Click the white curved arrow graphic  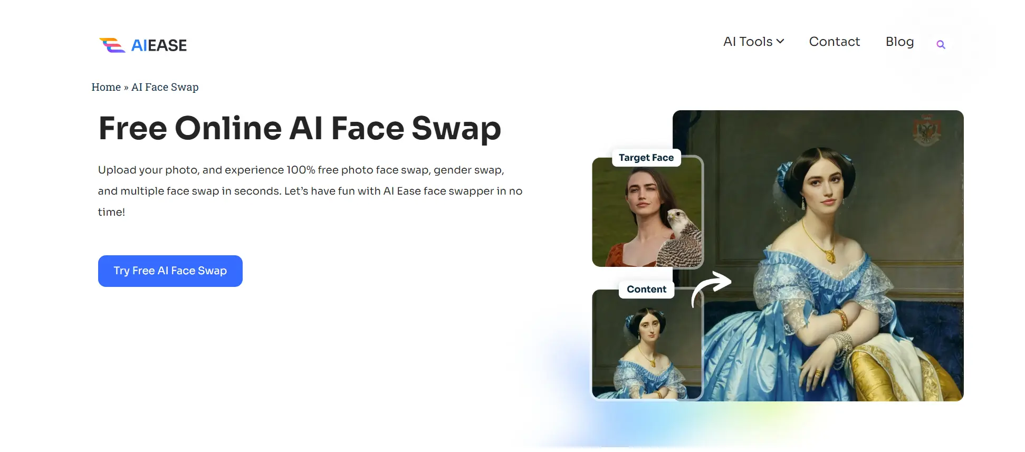[x=711, y=288]
